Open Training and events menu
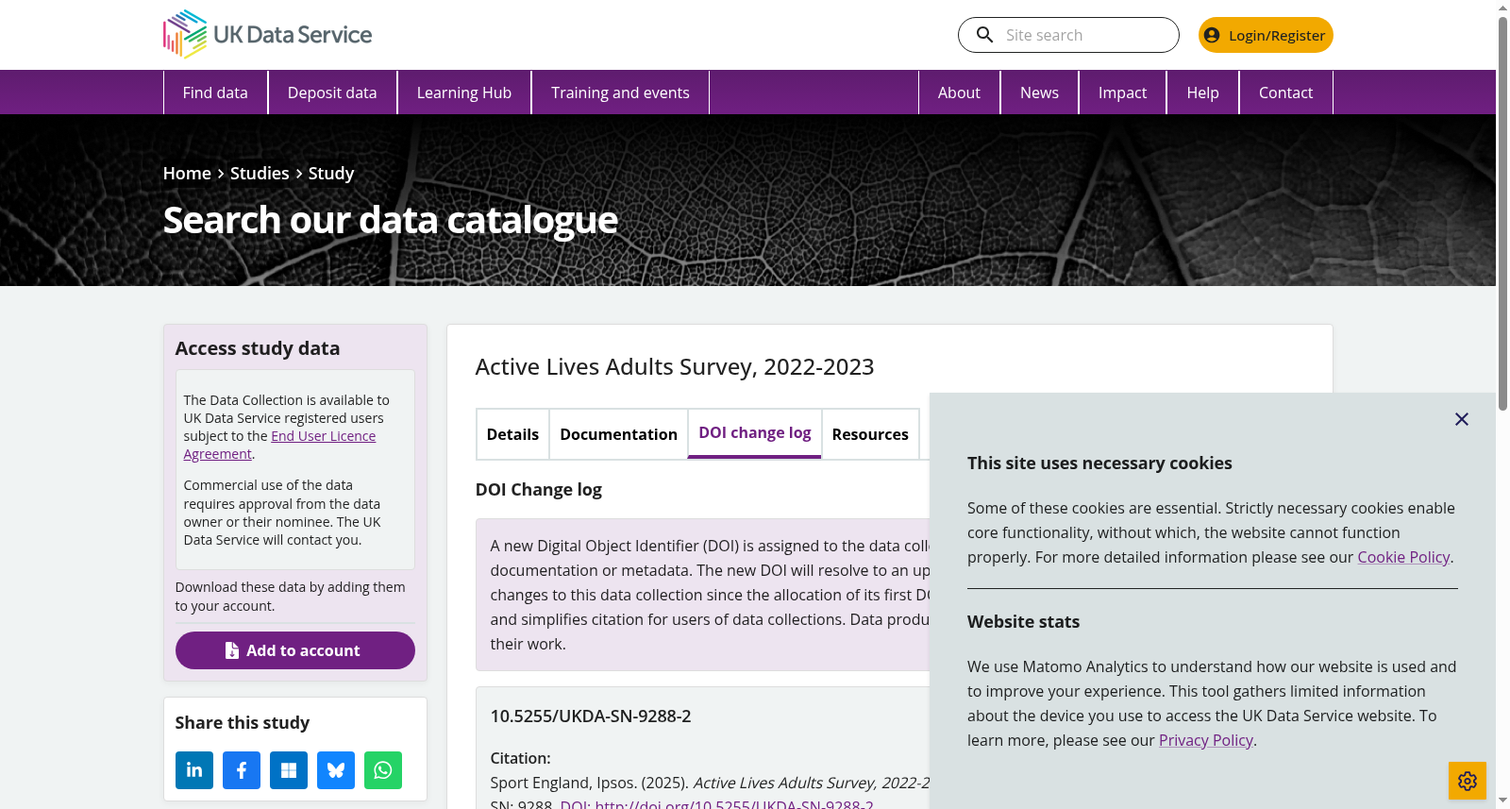Screen dimensions: 1510x809 pos(620,93)
